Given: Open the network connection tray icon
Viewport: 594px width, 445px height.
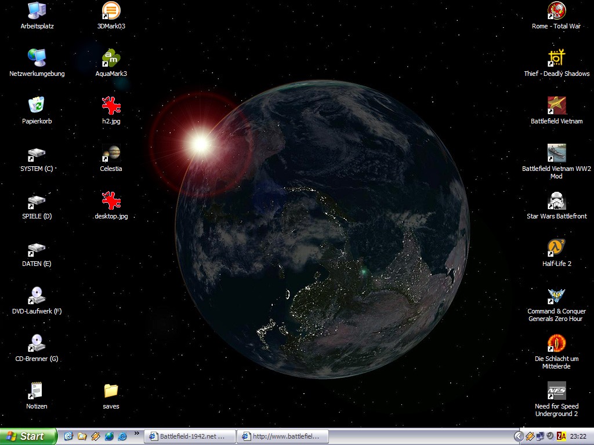Looking at the screenshot, I should click(x=540, y=436).
